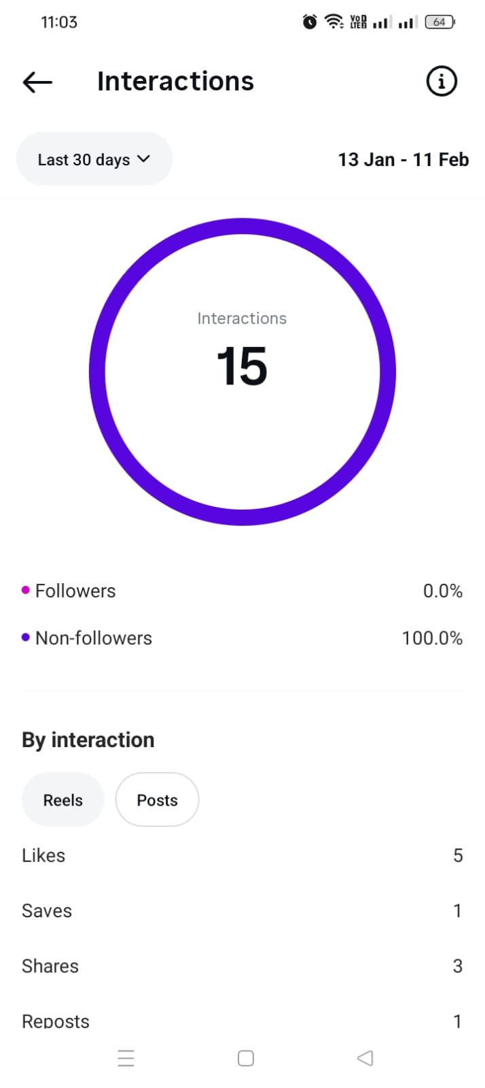Tap the alarm clock status icon
The width and height of the screenshot is (485, 1088).
pyautogui.click(x=310, y=22)
